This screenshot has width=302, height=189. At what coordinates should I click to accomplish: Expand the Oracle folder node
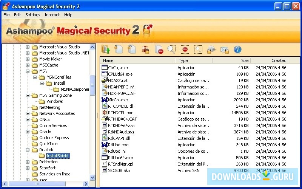coord(28,132)
